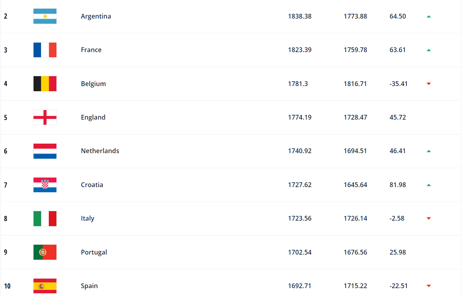Click the Portugal flag icon
This screenshot has width=462, height=296.
tap(45, 252)
